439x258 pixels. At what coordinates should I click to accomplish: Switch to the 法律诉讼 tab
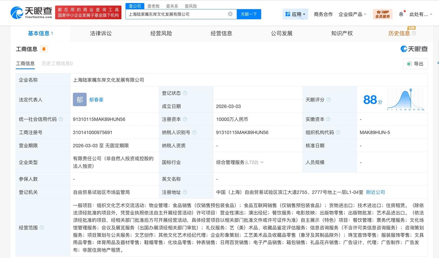point(100,33)
